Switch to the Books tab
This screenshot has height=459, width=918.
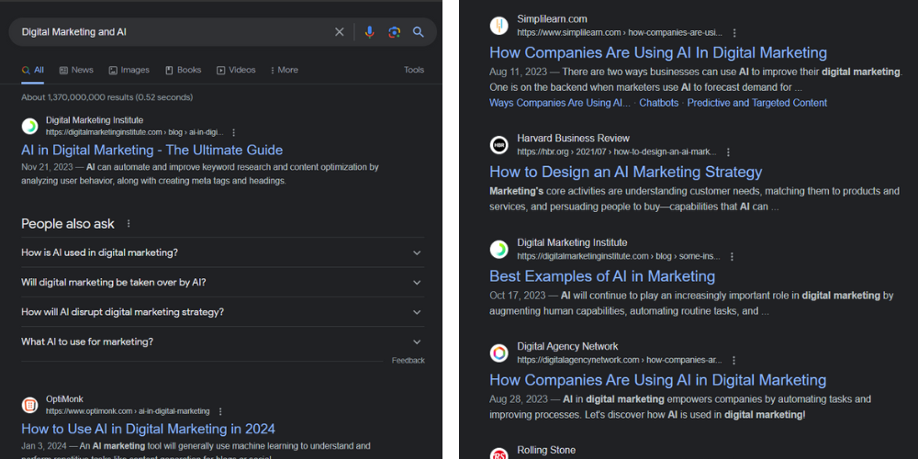(x=184, y=70)
